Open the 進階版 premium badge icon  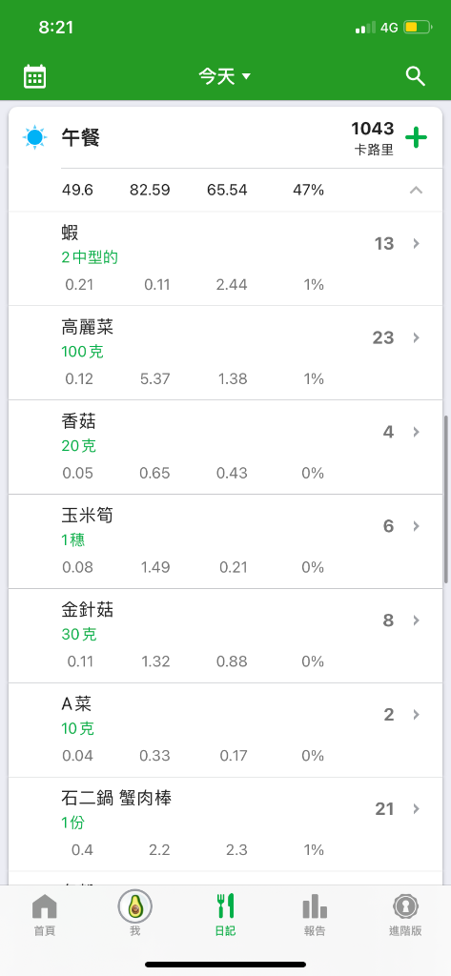405,907
